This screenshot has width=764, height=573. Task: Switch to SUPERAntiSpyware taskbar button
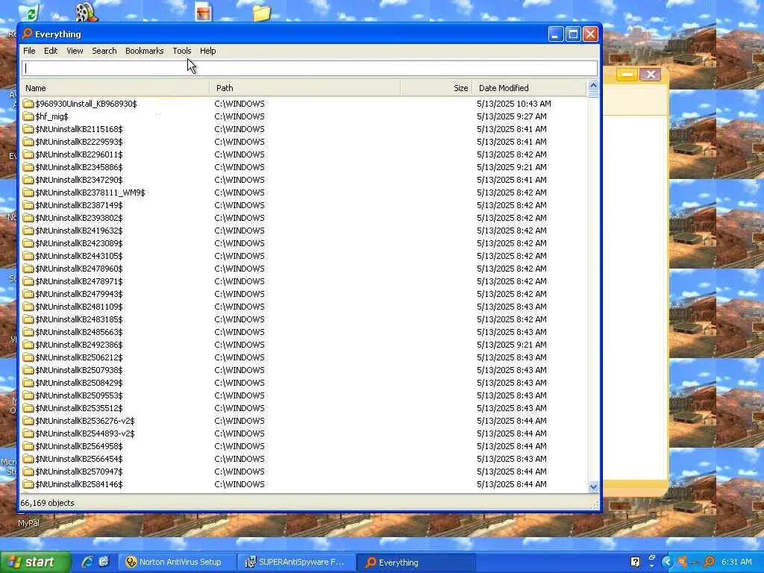coord(297,563)
